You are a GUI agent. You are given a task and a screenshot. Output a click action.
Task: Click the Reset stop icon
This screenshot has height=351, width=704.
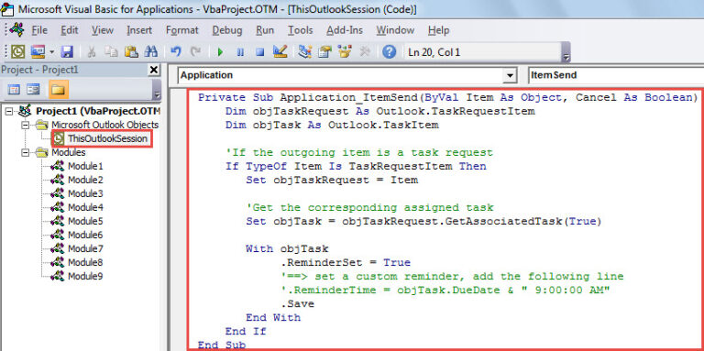pyautogui.click(x=260, y=52)
